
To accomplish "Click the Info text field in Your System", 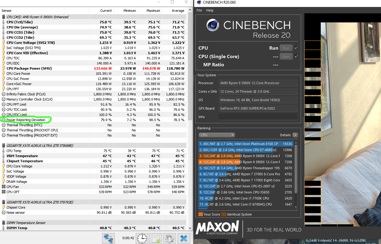I will (x=258, y=117).
